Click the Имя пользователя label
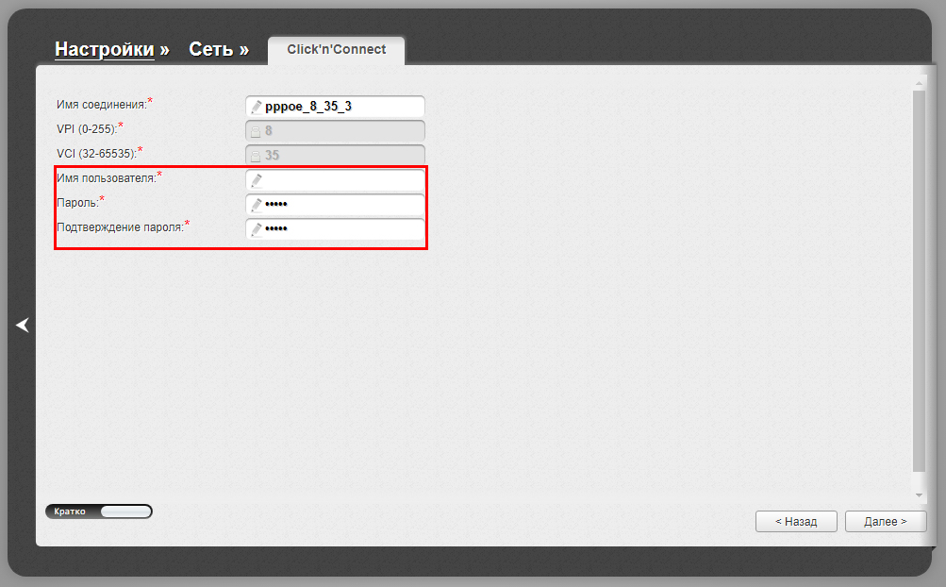 (107, 178)
